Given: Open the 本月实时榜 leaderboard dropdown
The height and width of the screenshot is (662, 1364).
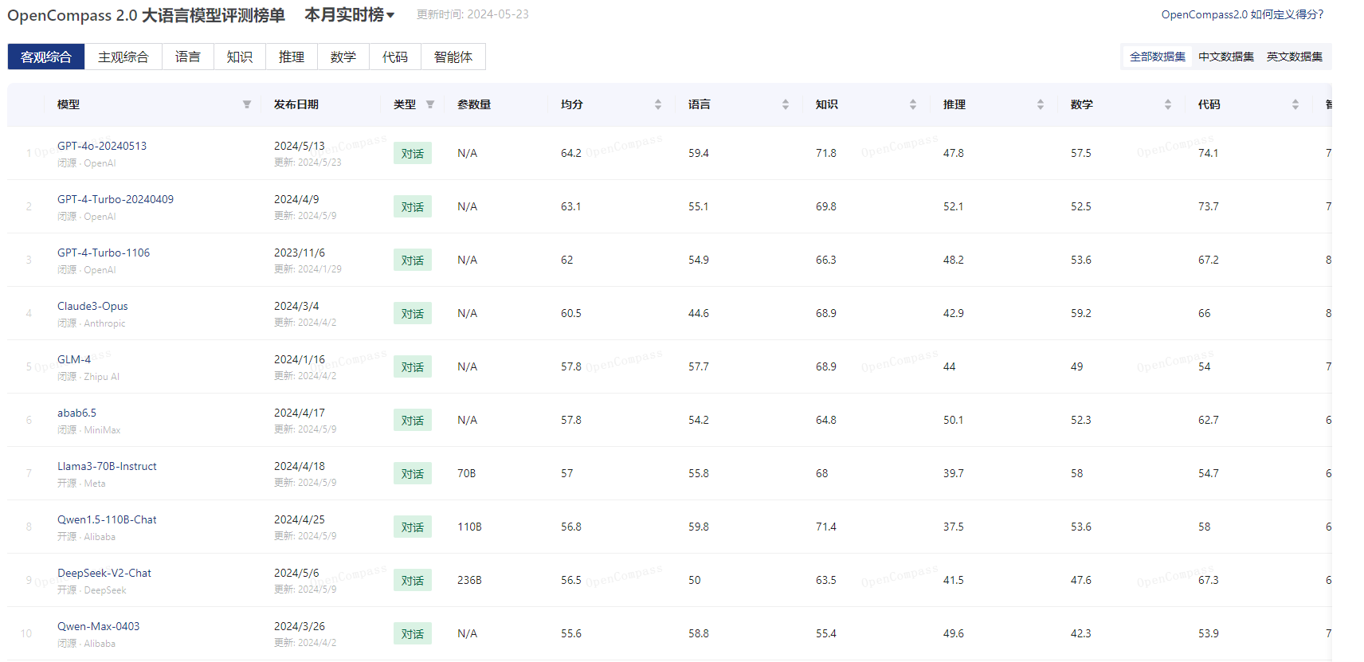Looking at the screenshot, I should point(350,15).
